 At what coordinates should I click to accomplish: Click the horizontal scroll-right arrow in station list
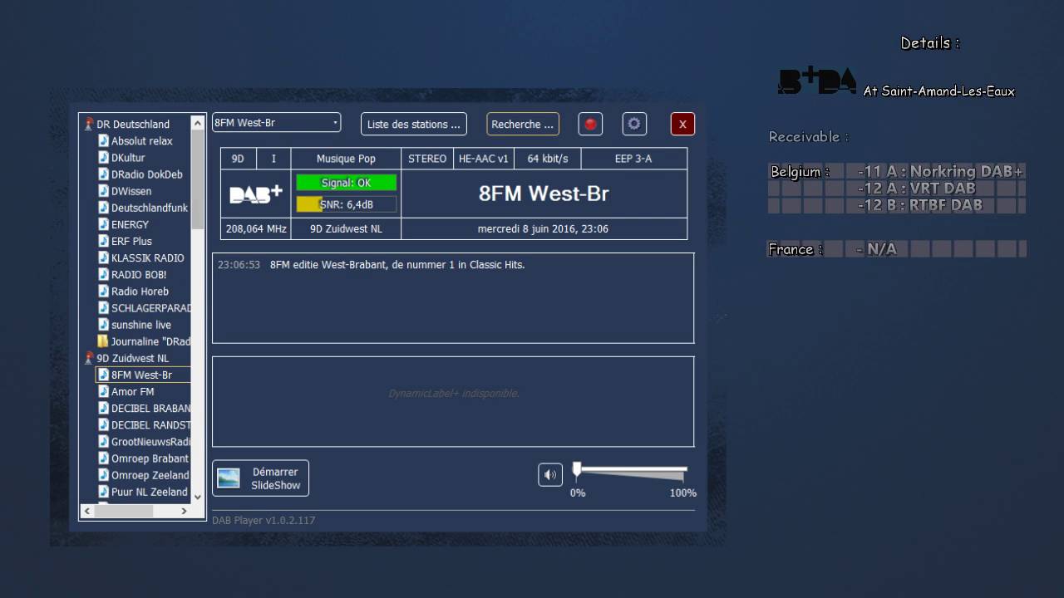tap(184, 512)
